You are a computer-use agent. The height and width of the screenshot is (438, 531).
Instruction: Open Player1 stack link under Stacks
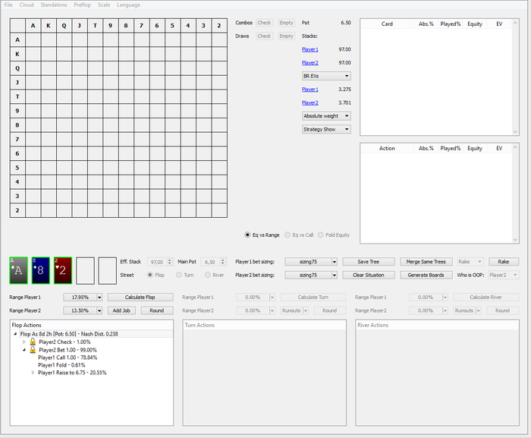pos(309,49)
